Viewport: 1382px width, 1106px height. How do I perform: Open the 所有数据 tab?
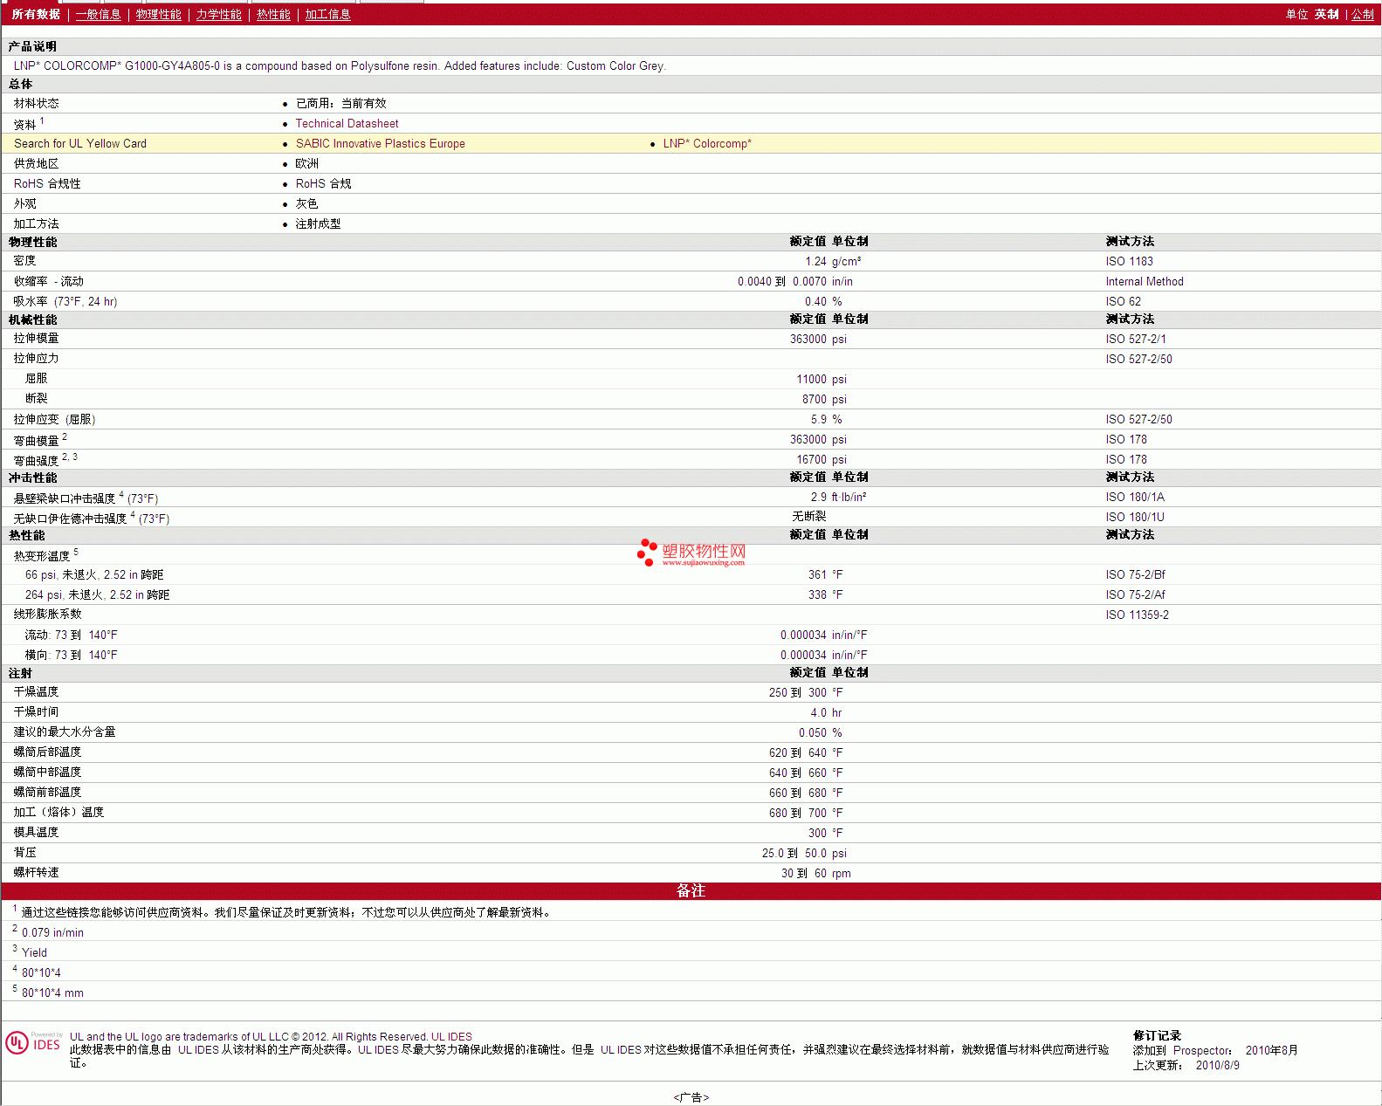(x=36, y=14)
